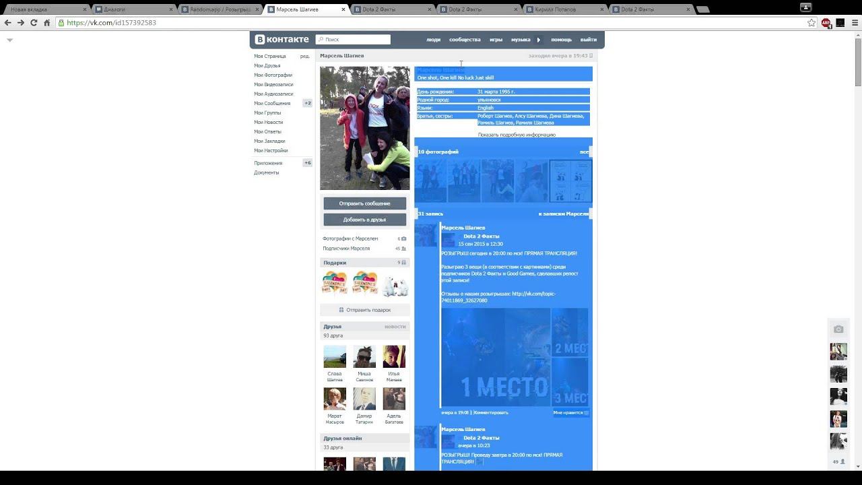Click the camera icon next to Фотографии с Марселем
Viewport: 862px width, 485px height.
click(404, 238)
